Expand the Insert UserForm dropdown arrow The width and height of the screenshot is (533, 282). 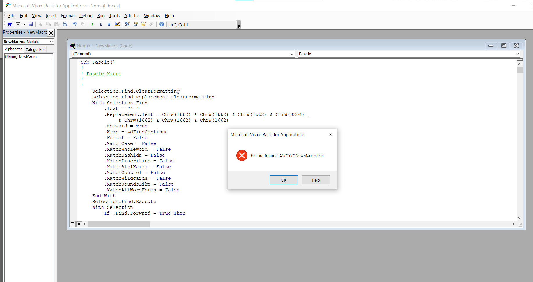tap(24, 24)
